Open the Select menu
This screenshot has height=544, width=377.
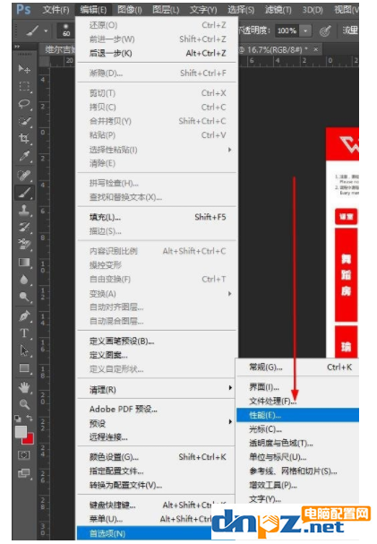click(241, 10)
